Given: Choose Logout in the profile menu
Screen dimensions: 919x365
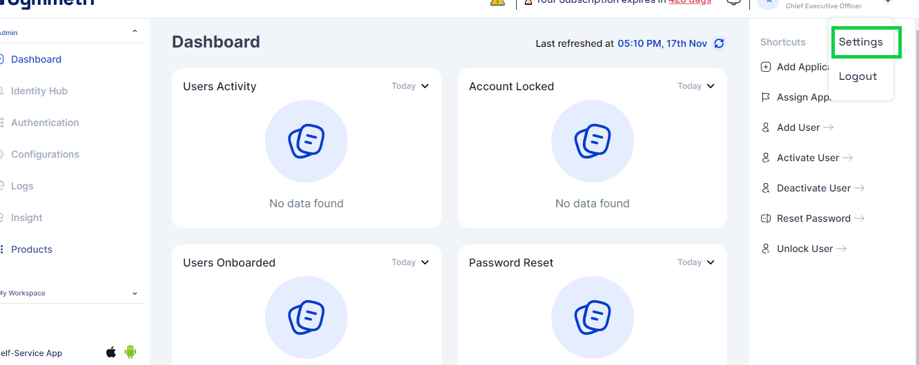Looking at the screenshot, I should [x=858, y=76].
